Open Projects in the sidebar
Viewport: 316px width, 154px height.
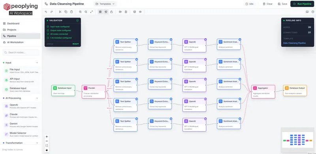pos(21,30)
